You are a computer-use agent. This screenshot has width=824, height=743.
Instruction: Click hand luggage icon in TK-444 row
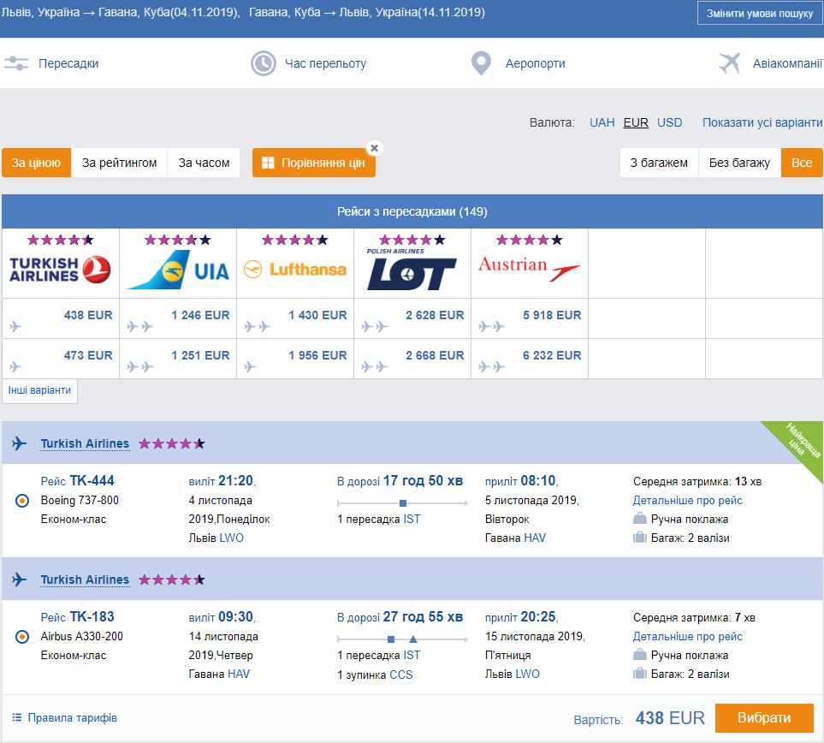tap(639, 519)
